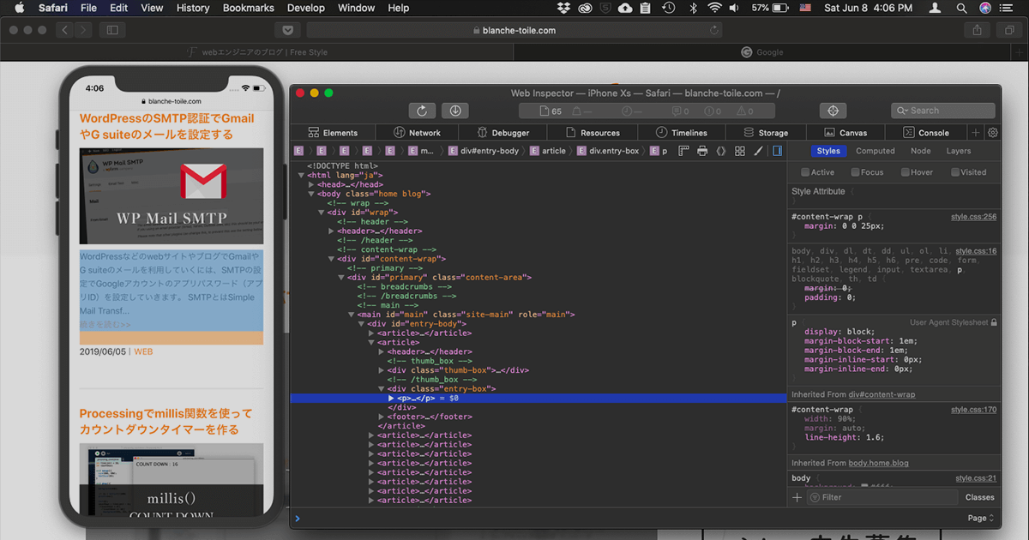Image resolution: width=1029 pixels, height=540 pixels.
Task: Check the Hover pseudo-class checkbox
Action: tap(904, 171)
